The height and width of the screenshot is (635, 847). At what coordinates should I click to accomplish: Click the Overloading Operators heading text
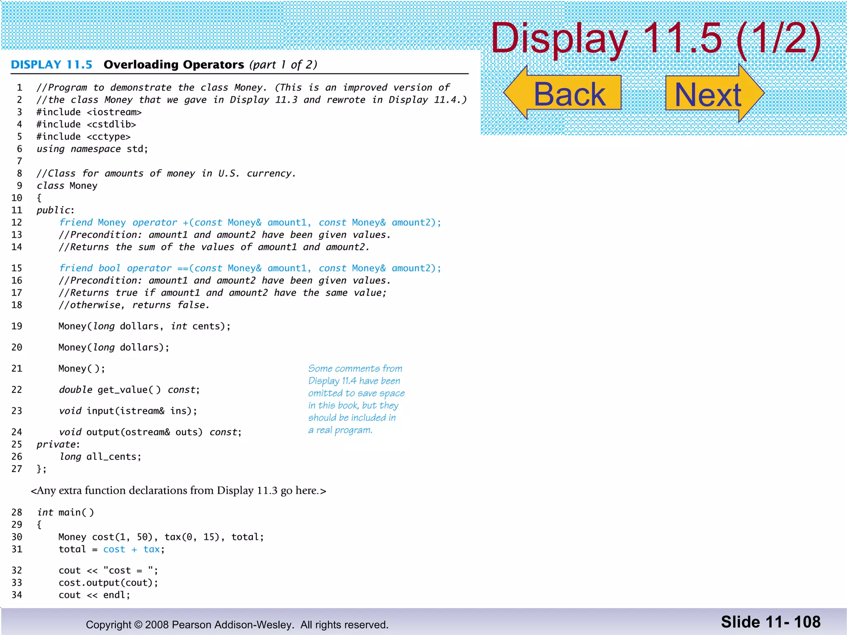pyautogui.click(x=174, y=64)
